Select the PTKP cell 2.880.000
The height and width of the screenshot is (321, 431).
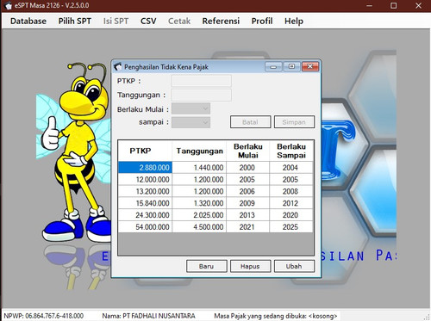pos(145,168)
